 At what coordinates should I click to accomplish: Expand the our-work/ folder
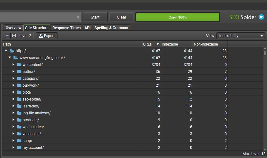[x=13, y=85]
